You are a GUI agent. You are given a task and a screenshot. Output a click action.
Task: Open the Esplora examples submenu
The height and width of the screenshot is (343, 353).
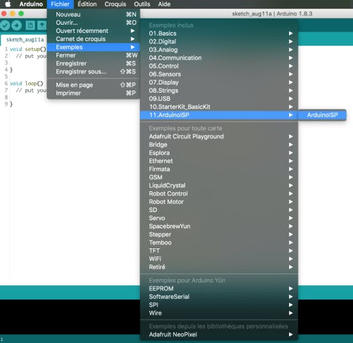tap(219, 153)
